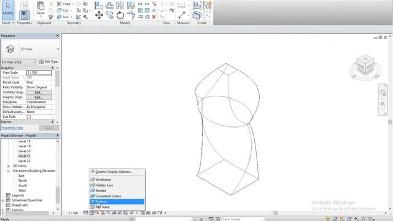393x221 pixels.
Task: Open the 3D View type selector dropdown
Action: tap(58, 49)
